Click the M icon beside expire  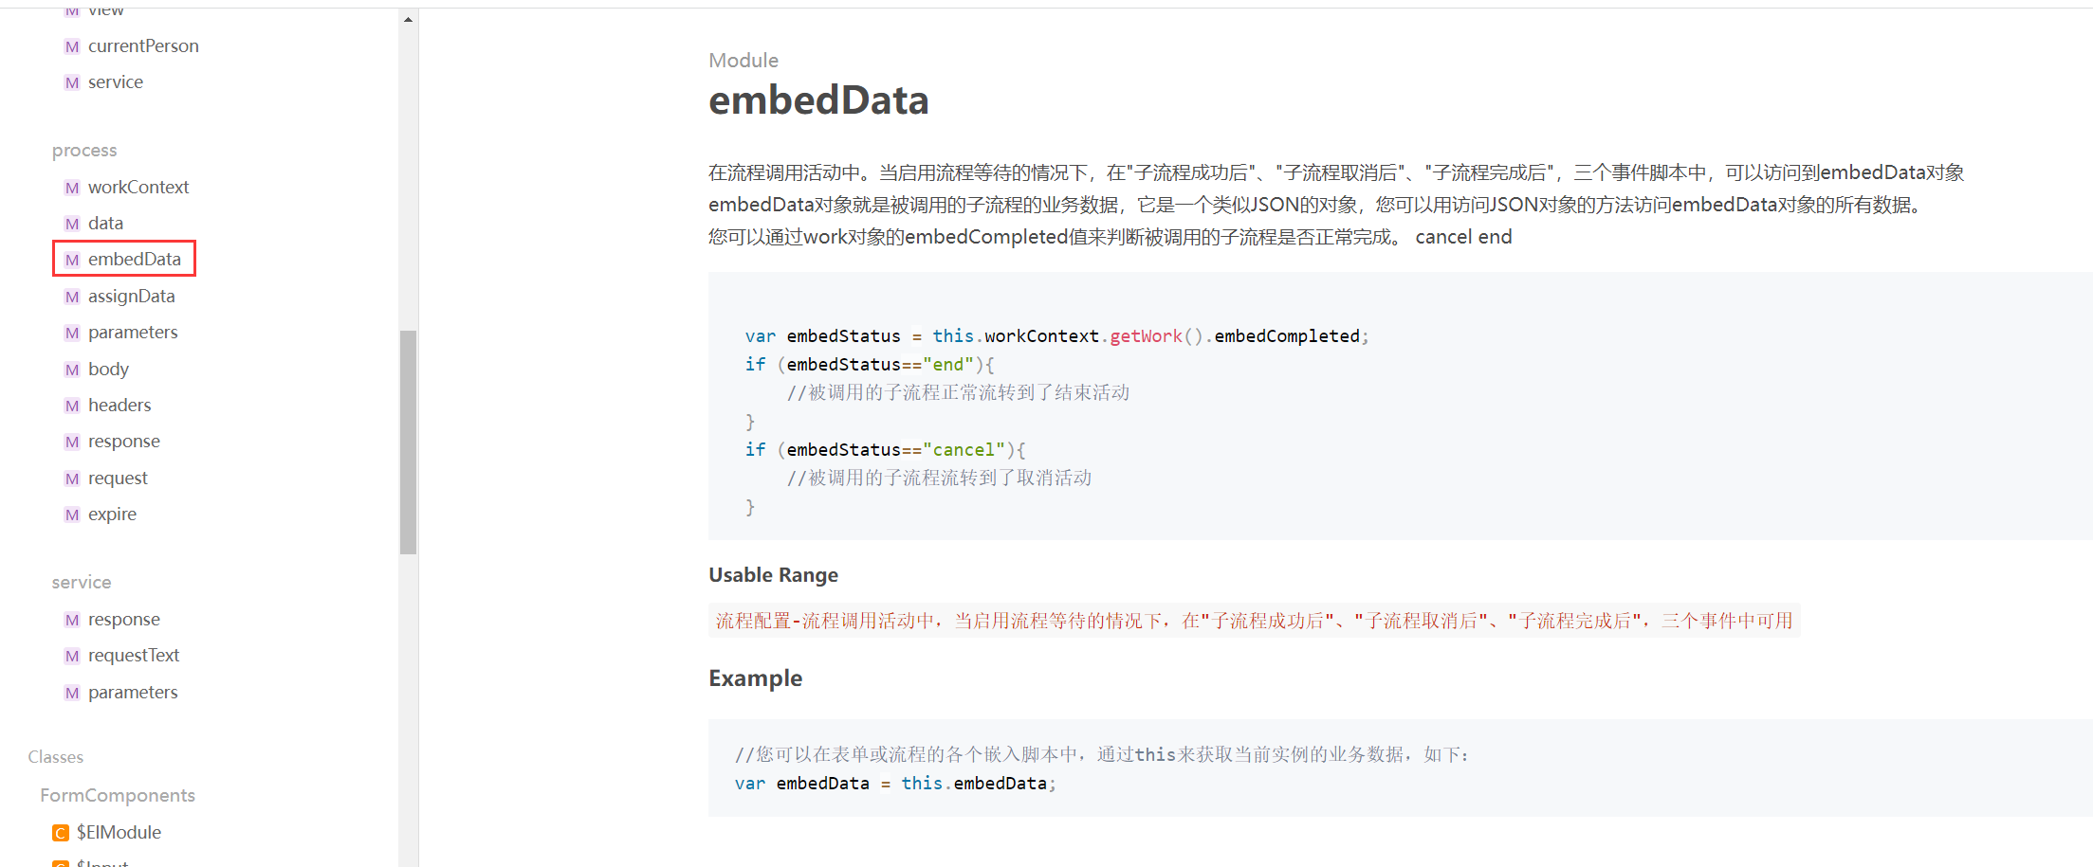(72, 515)
